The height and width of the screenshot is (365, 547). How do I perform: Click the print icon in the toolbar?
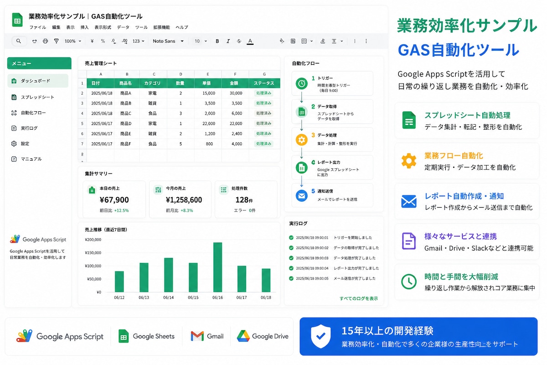(45, 41)
